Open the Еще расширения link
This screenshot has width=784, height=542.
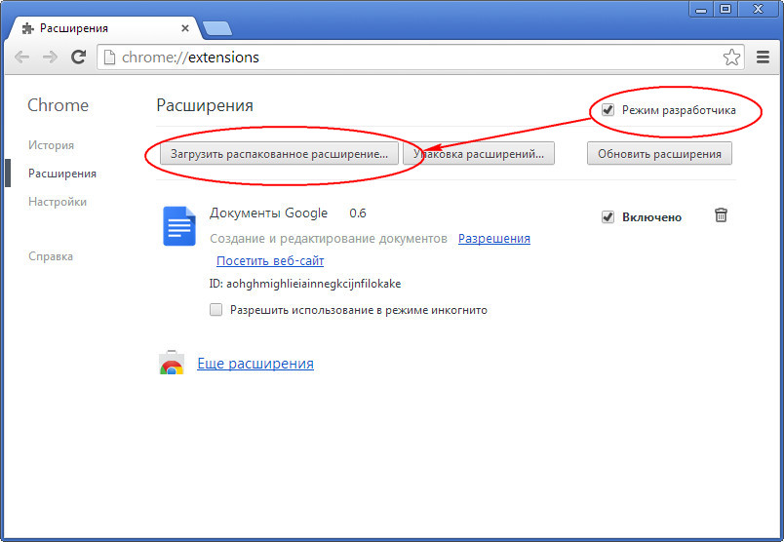pyautogui.click(x=255, y=364)
